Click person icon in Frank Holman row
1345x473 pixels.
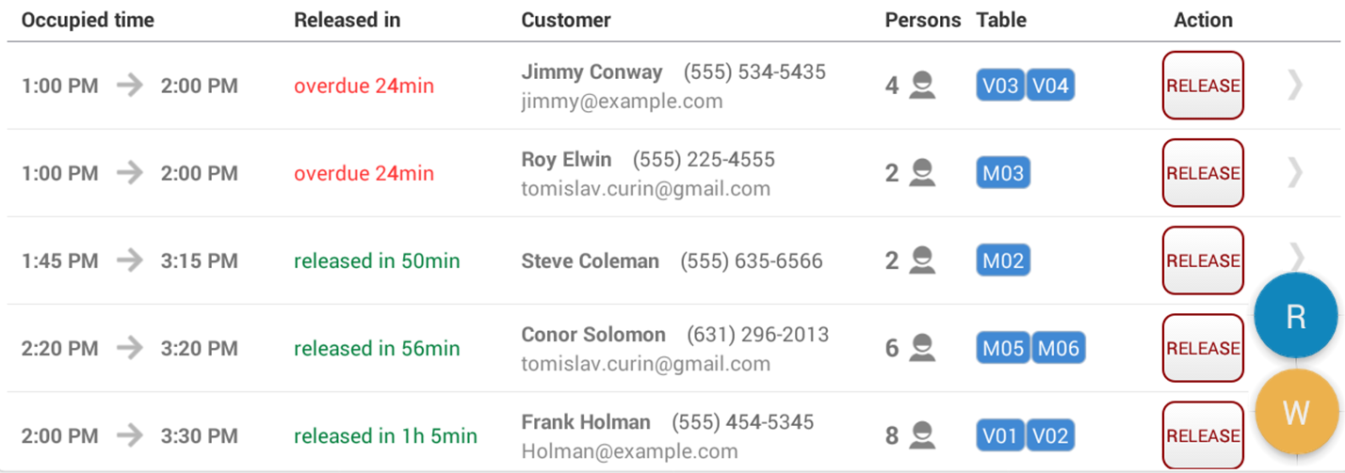point(923,436)
